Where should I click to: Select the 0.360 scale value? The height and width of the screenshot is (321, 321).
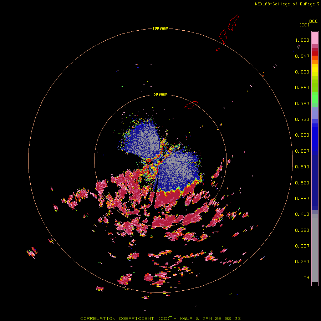302,230
